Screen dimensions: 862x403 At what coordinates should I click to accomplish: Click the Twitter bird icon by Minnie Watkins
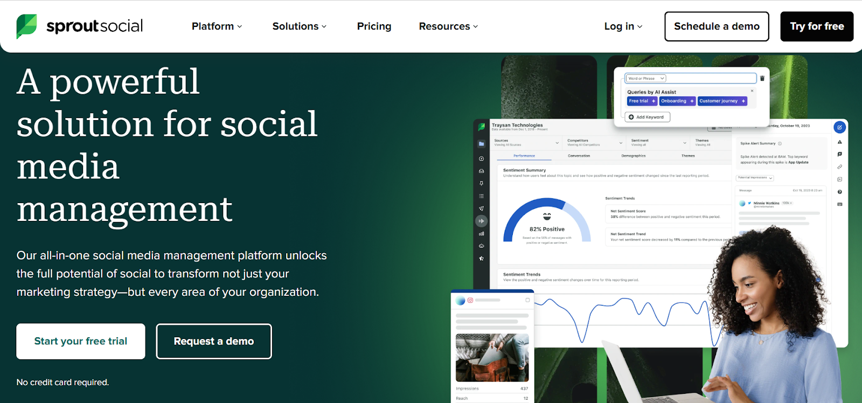click(x=749, y=203)
